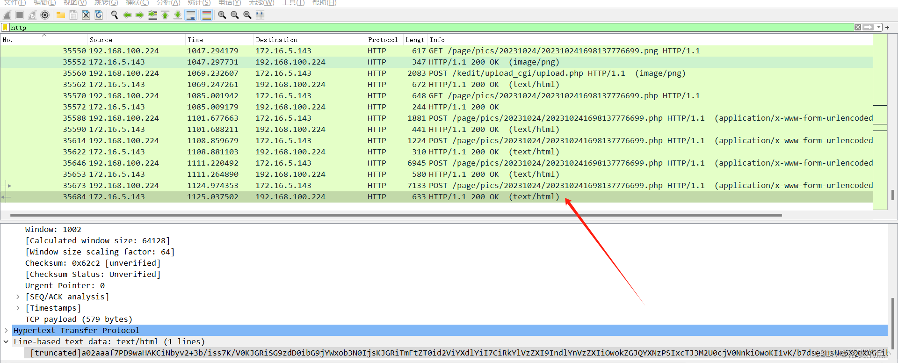
Task: Open the 分析(A) menu
Action: click(168, 3)
